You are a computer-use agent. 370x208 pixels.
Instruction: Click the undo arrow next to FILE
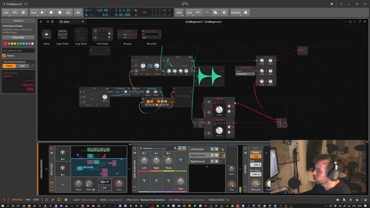[14, 13]
